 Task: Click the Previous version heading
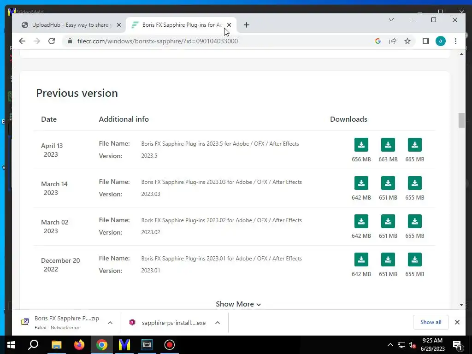pos(77,93)
